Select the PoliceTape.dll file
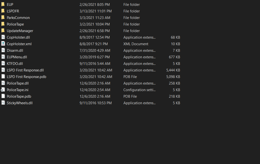This screenshot has width=260, height=164. pos(17,83)
